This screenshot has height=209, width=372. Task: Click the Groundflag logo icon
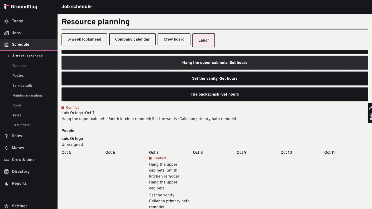[6, 6]
